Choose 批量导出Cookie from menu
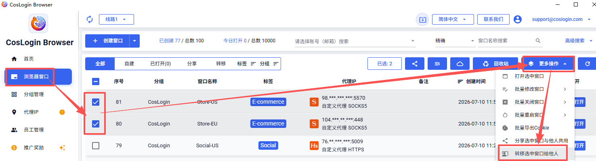This screenshot has height=161, width=596. click(x=535, y=128)
